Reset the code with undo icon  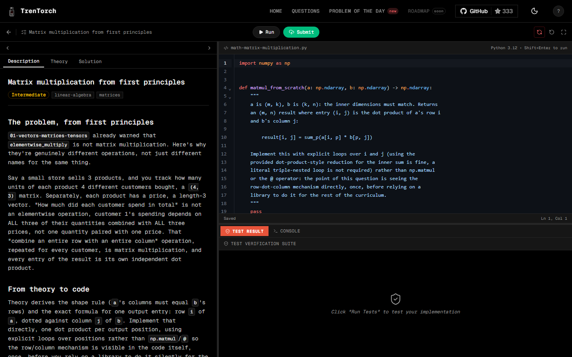tap(552, 32)
